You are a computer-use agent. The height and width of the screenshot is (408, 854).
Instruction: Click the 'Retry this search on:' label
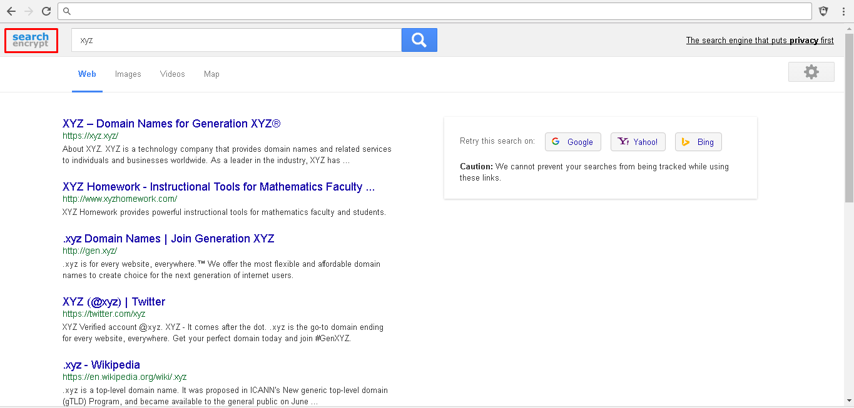(x=497, y=141)
